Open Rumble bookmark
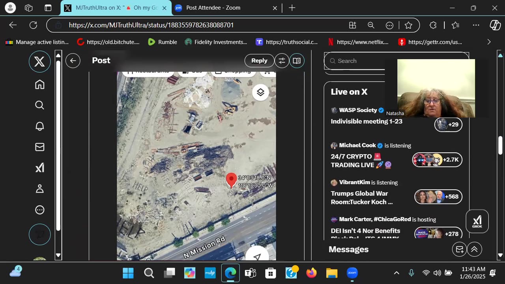 (162, 42)
